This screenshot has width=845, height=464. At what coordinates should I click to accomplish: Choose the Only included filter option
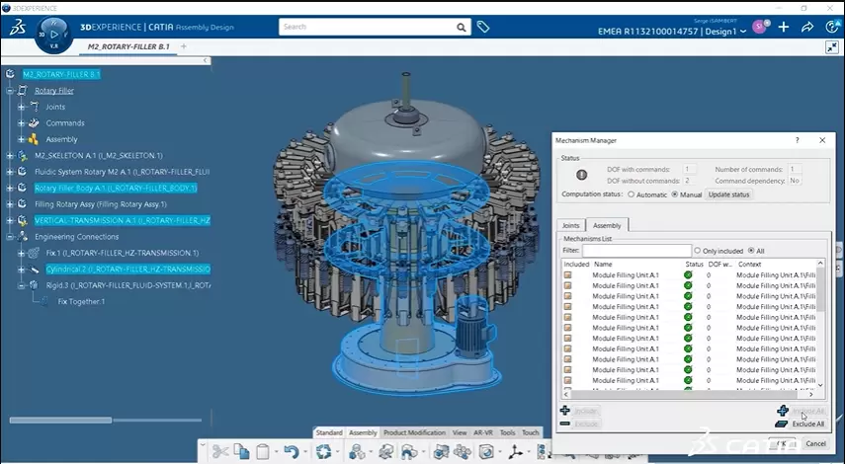pyautogui.click(x=699, y=251)
